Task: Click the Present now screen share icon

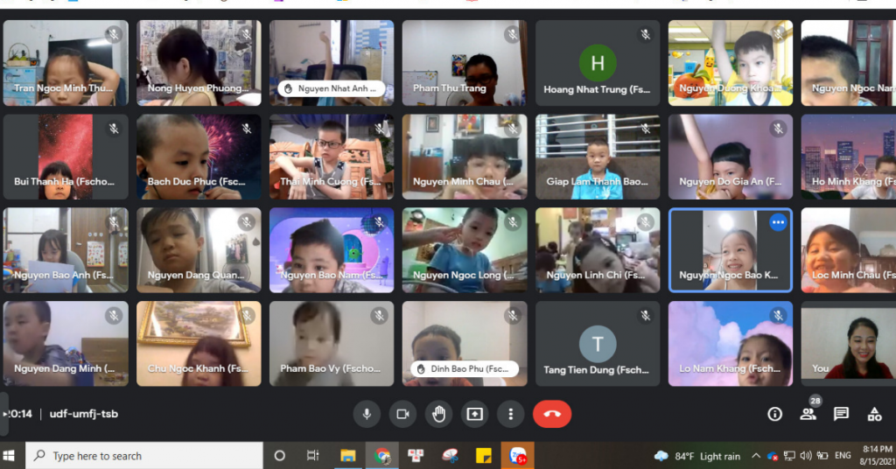Action: (x=474, y=414)
